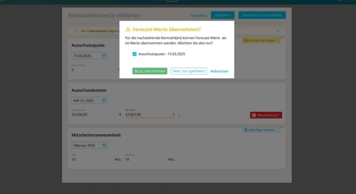Viewport: 356px width, 194px height.
Task: Click the red 'Abweichung ?' button
Action: 266,115
